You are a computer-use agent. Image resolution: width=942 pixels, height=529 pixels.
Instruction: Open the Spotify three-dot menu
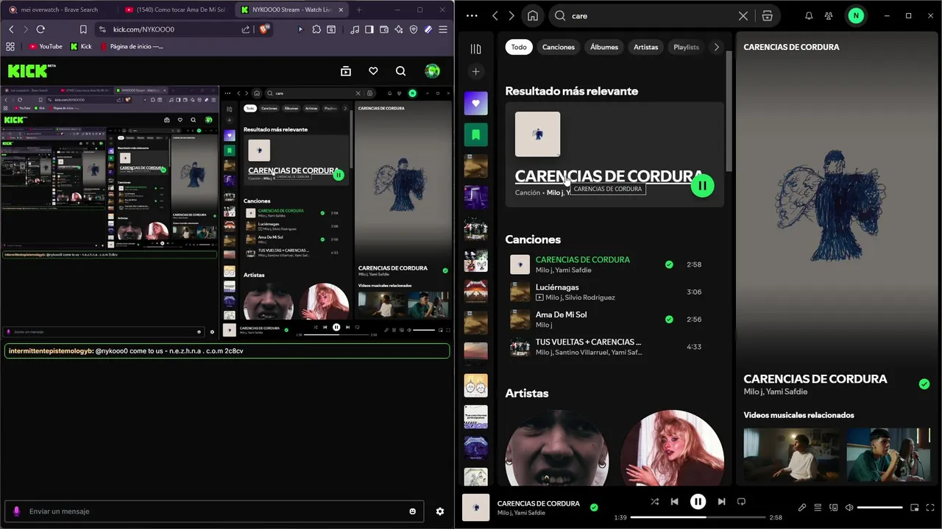pos(472,15)
